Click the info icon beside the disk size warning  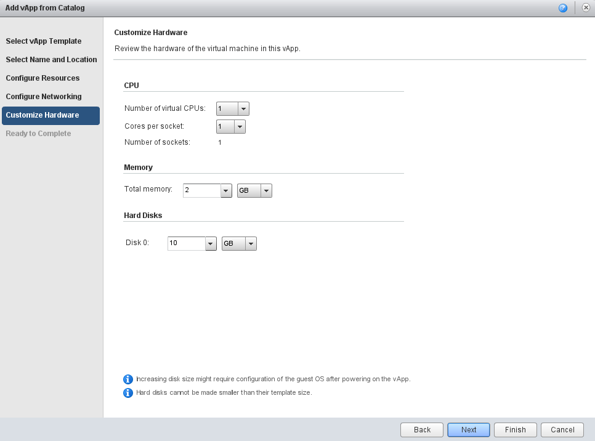coord(128,379)
